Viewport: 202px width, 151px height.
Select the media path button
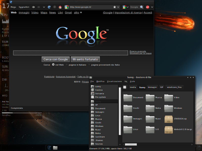(x=133, y=87)
